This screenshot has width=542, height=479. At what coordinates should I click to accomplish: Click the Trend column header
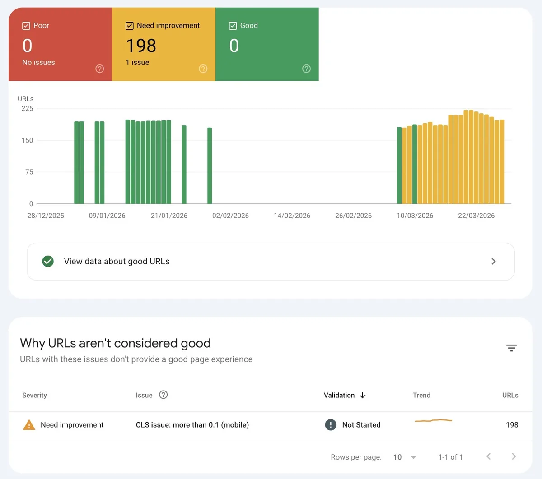(421, 395)
